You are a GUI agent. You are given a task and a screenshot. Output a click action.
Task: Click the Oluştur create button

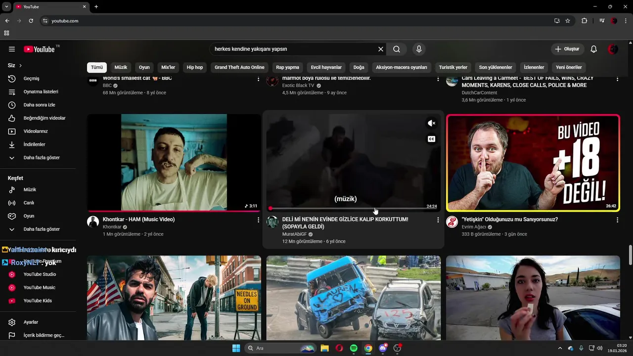pos(568,49)
